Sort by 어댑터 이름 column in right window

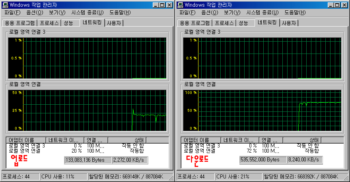(x=201, y=140)
